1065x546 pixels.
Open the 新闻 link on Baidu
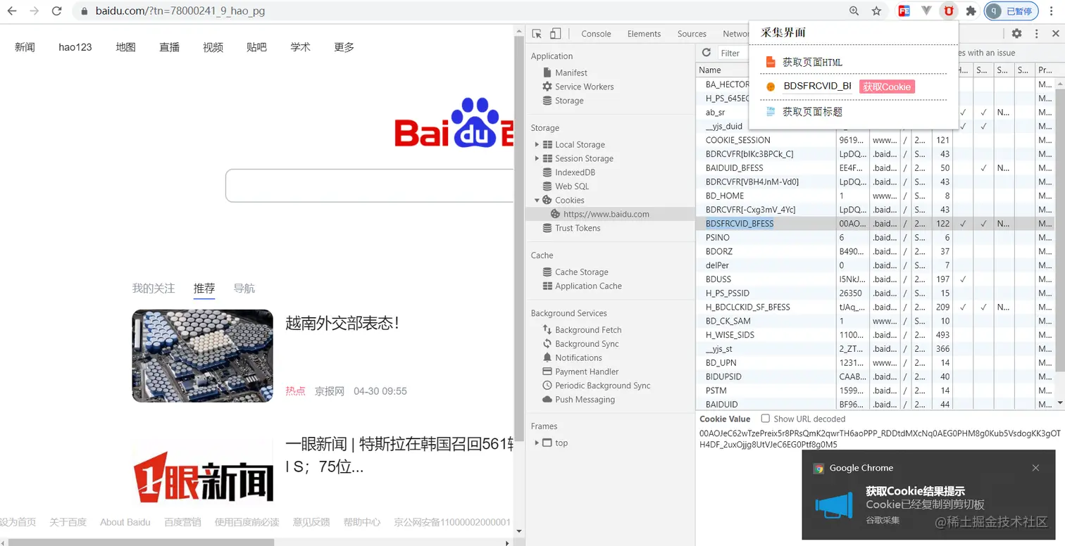point(25,47)
